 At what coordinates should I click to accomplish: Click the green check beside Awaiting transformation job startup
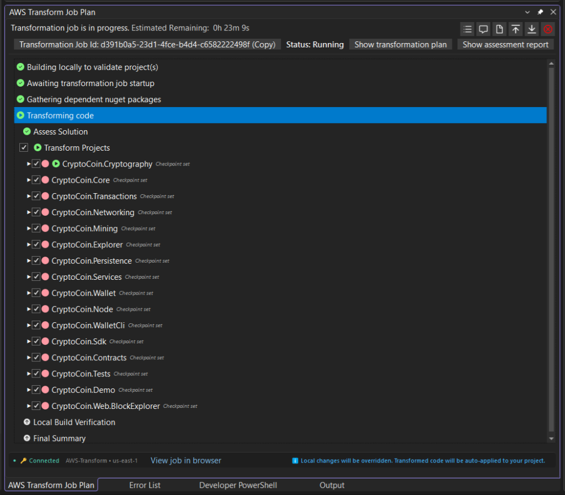point(20,83)
